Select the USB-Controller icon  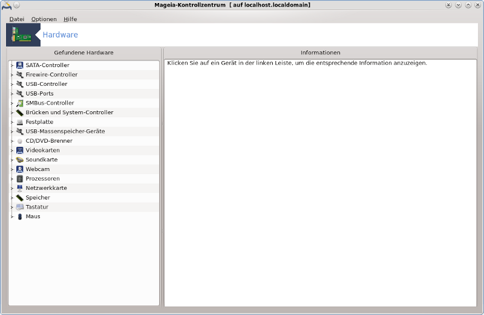point(20,84)
